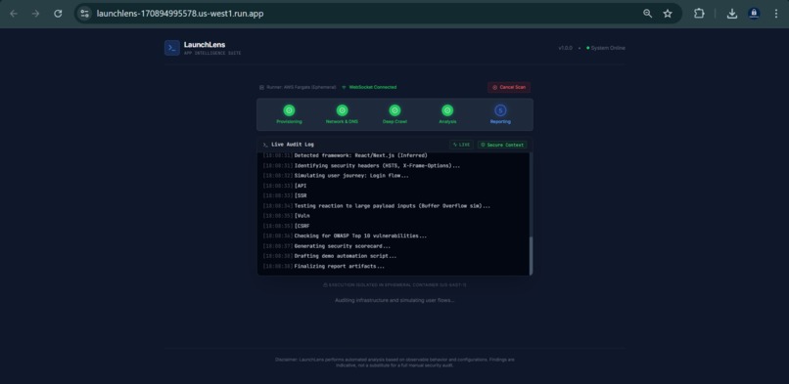789x384 pixels.
Task: Click the lock icon by Execution Isolated text
Action: pyautogui.click(x=325, y=285)
